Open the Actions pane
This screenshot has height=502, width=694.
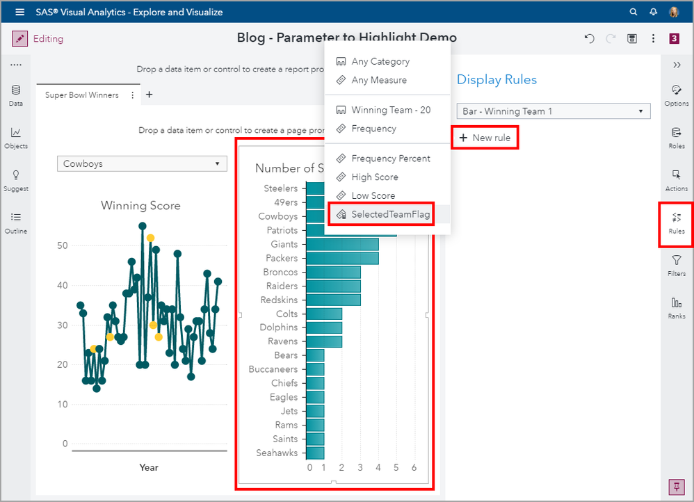[x=676, y=180]
